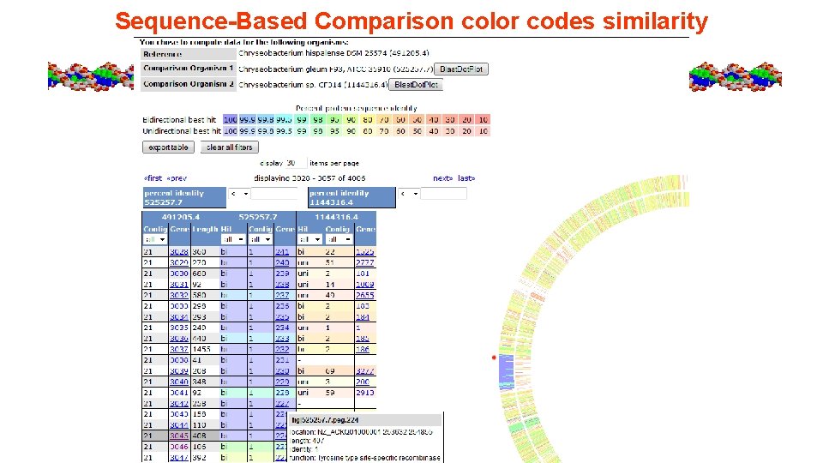Screen dimensions: 823x463
Task: Go to the next» page link
Action: click(x=442, y=178)
